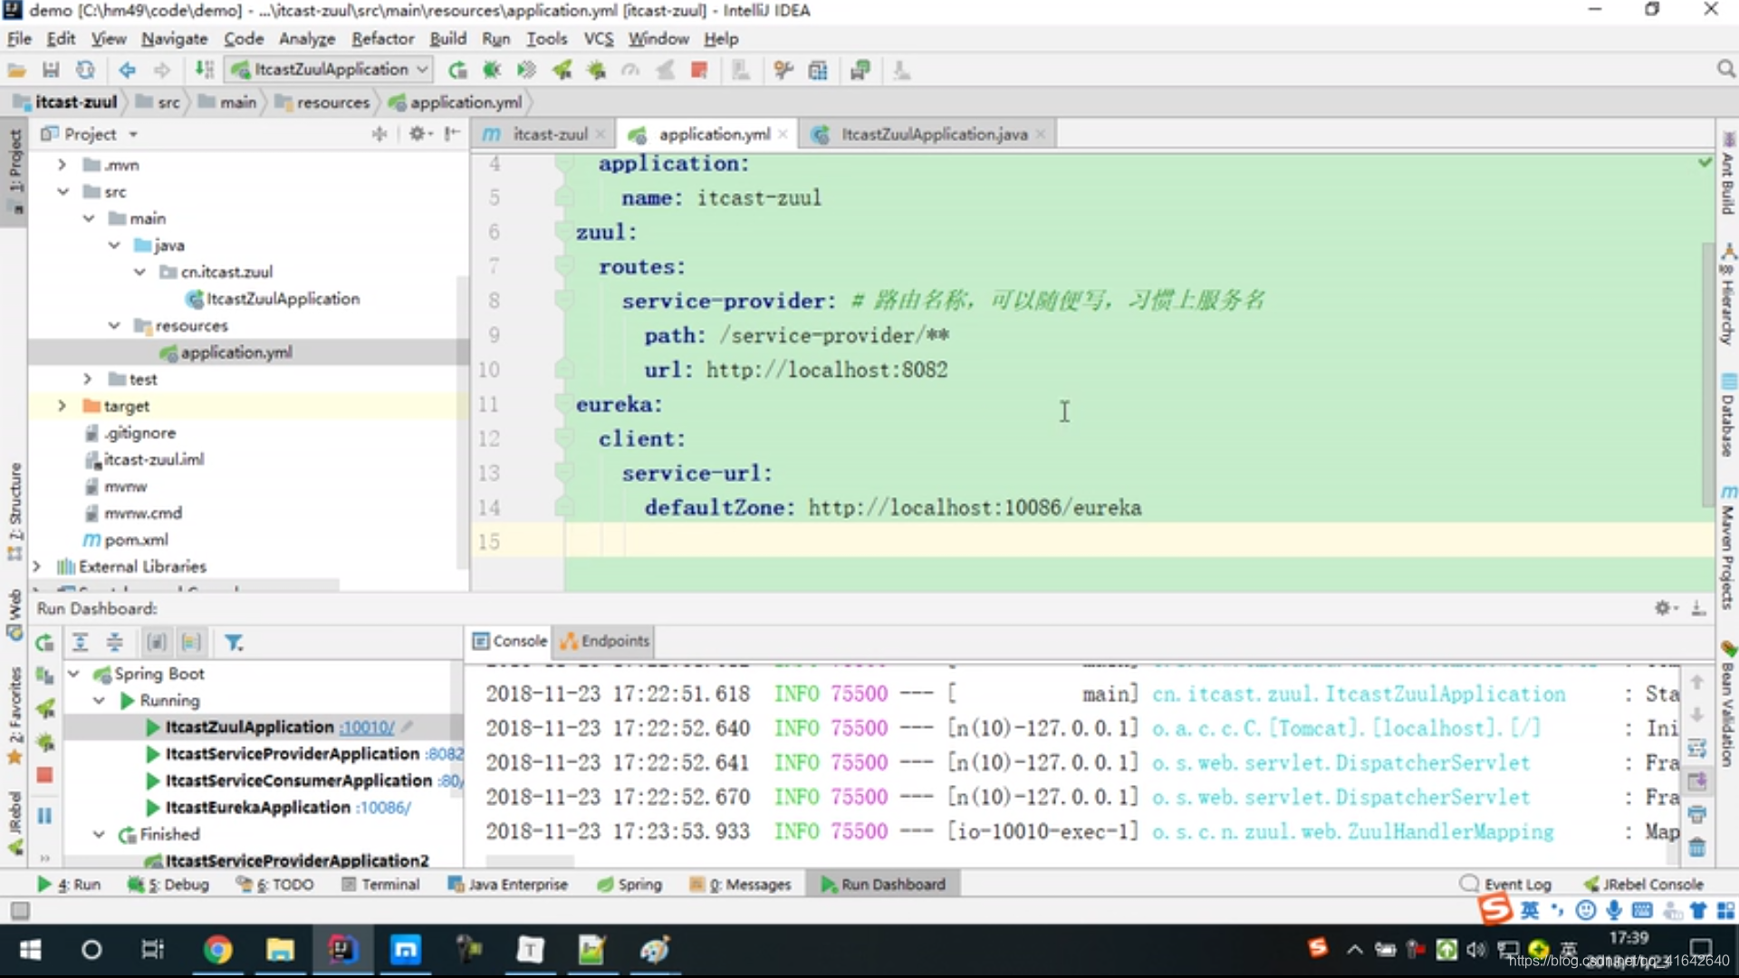Click the collapse all icon in Run Dashboard

pyautogui.click(x=114, y=642)
